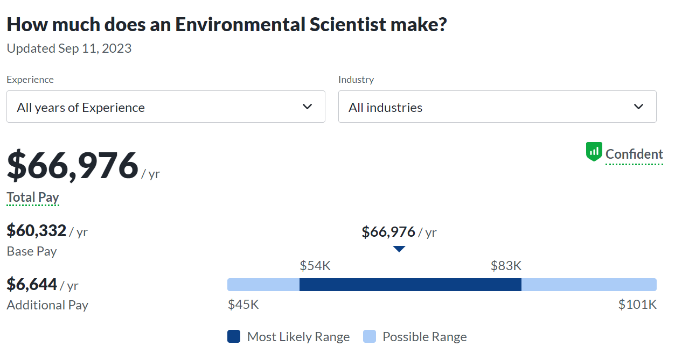Click the dark blue Most Likely Range swatch
Viewport: 675px width, 353px height.
[x=234, y=337]
